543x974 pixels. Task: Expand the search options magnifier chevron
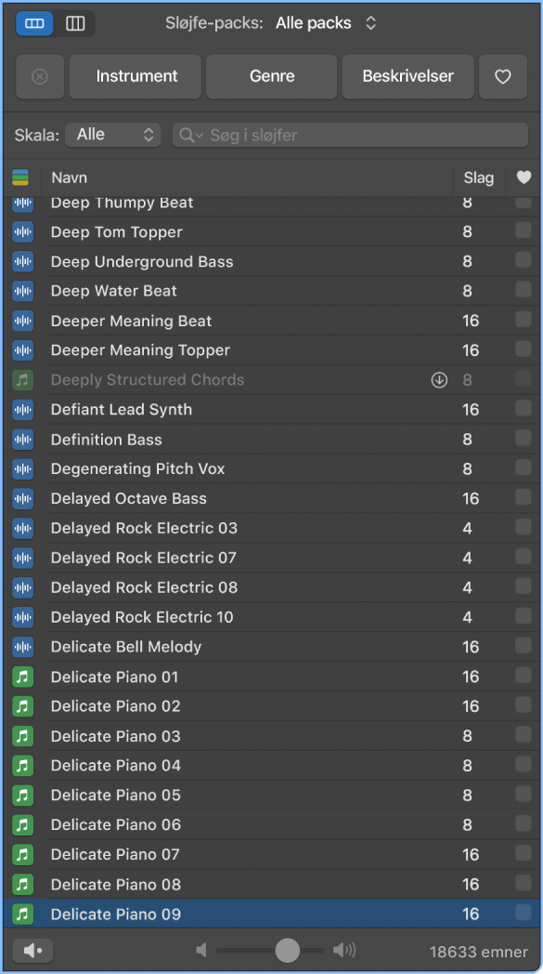point(190,135)
